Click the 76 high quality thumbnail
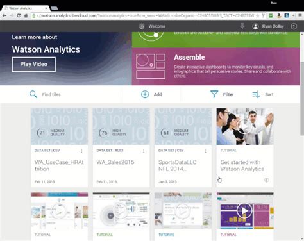 coord(121,126)
